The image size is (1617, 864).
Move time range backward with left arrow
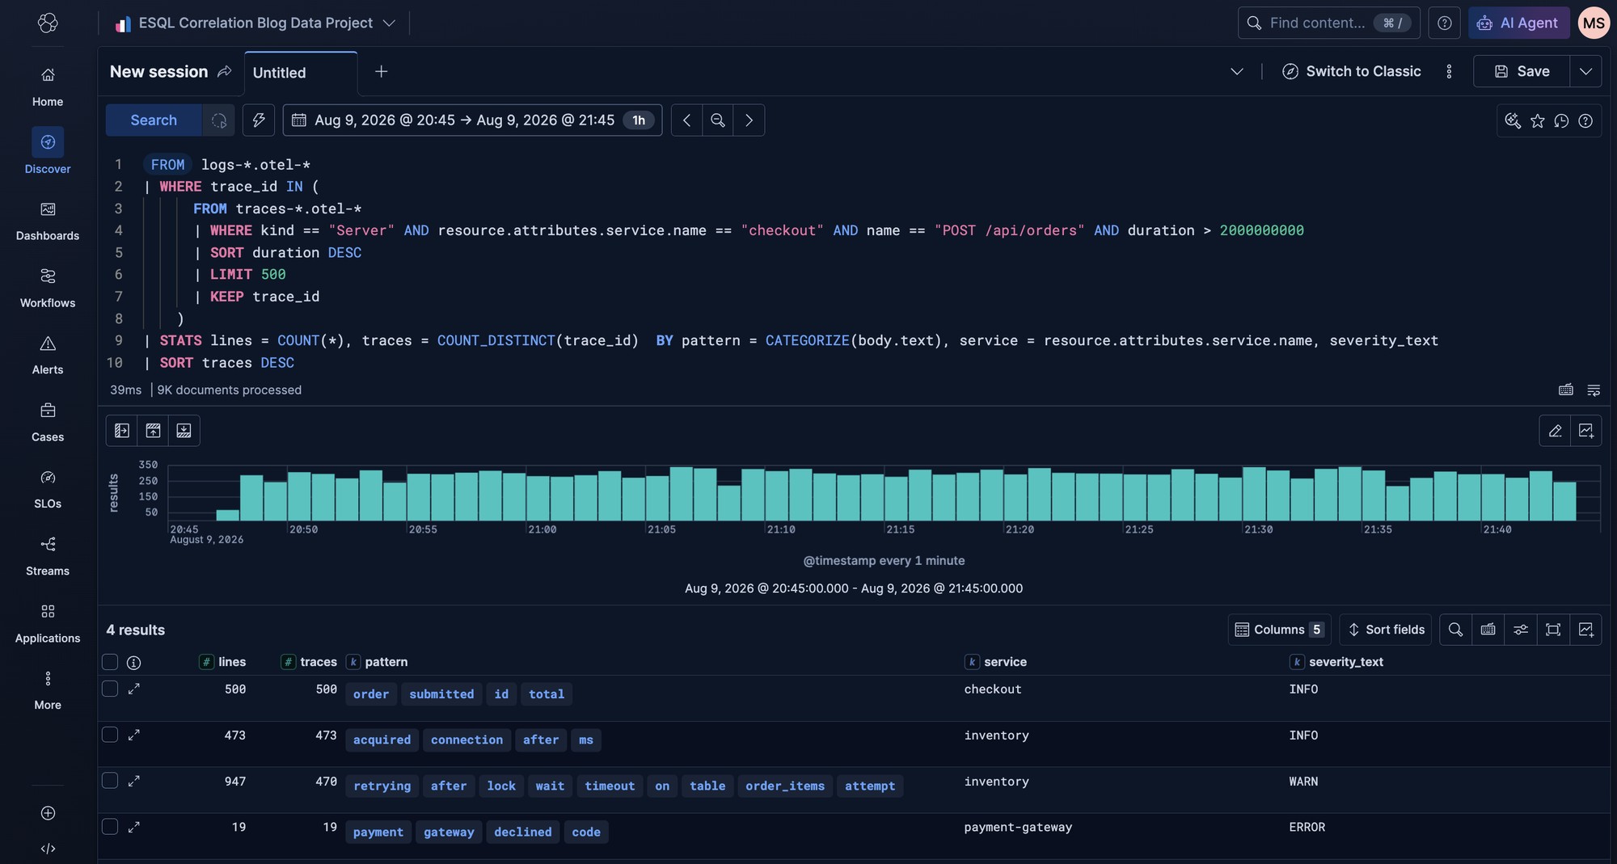[x=686, y=120]
